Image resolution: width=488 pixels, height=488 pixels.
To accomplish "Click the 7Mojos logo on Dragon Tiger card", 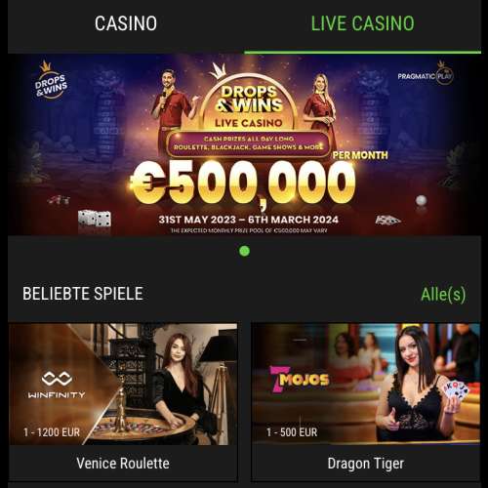I will tap(300, 379).
